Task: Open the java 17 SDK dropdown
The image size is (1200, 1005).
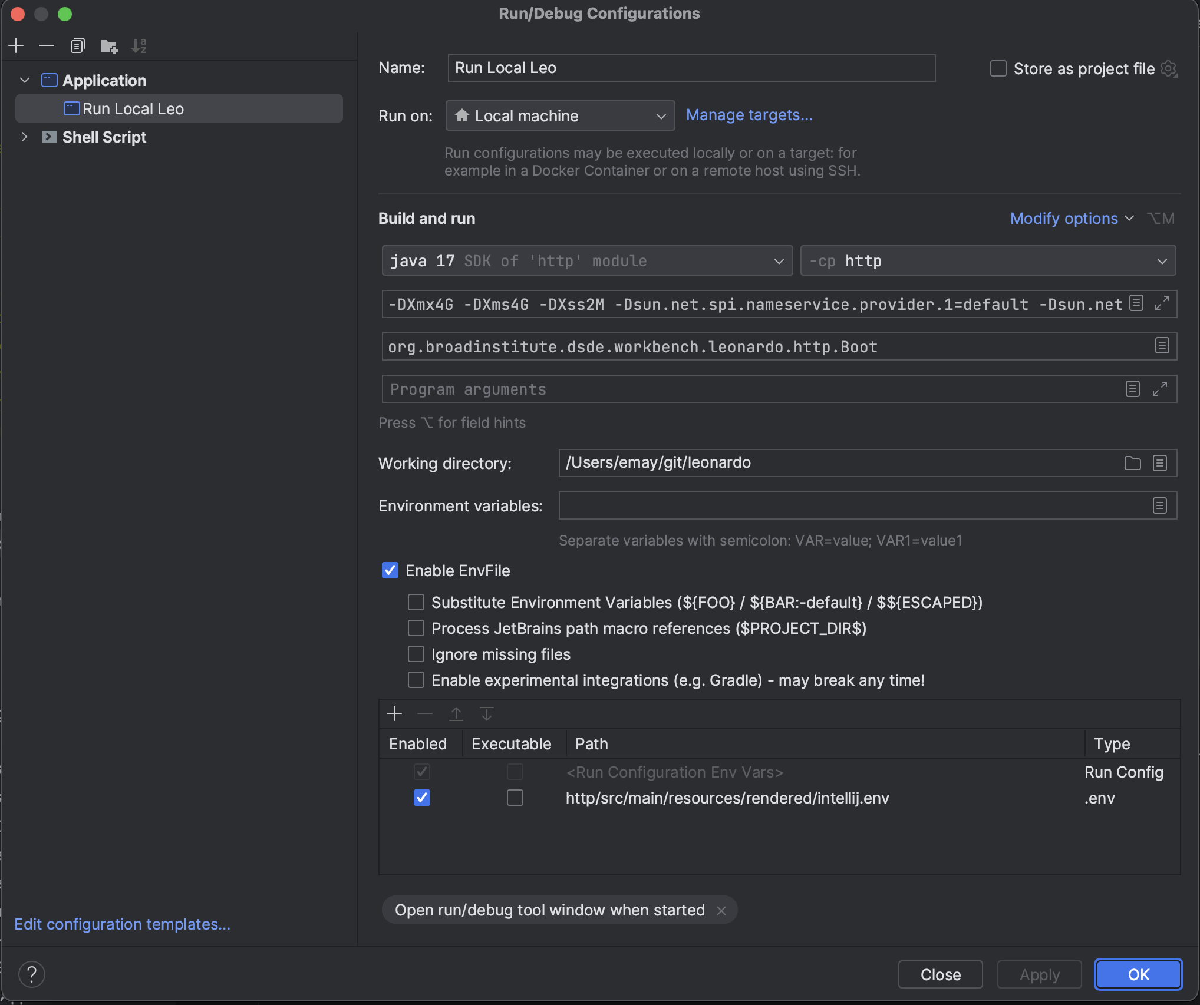Action: [x=586, y=261]
